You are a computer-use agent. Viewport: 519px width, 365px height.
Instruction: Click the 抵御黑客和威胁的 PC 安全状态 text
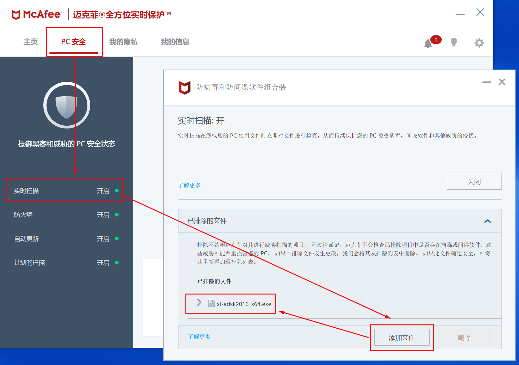(67, 144)
